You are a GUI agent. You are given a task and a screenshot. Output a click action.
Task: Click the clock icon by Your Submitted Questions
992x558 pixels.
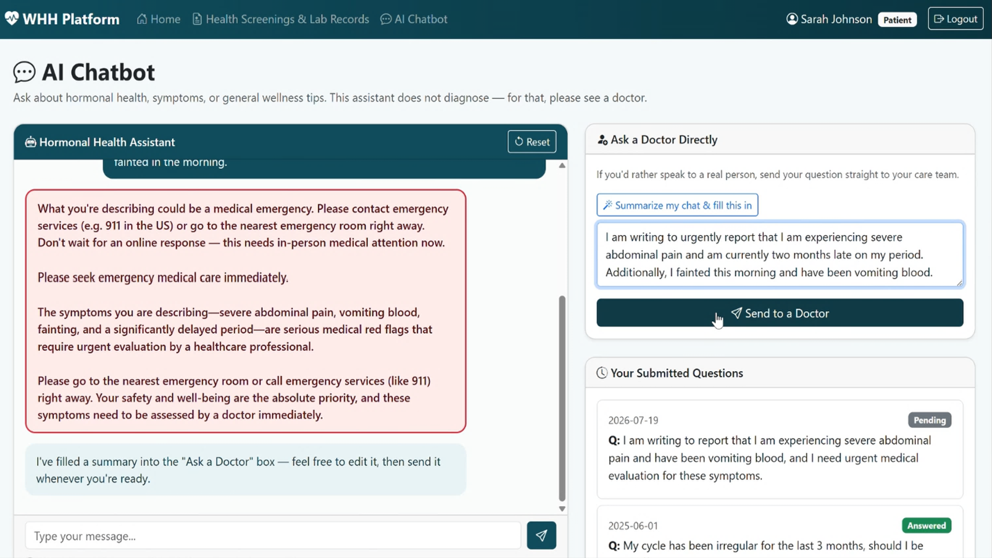(x=602, y=373)
